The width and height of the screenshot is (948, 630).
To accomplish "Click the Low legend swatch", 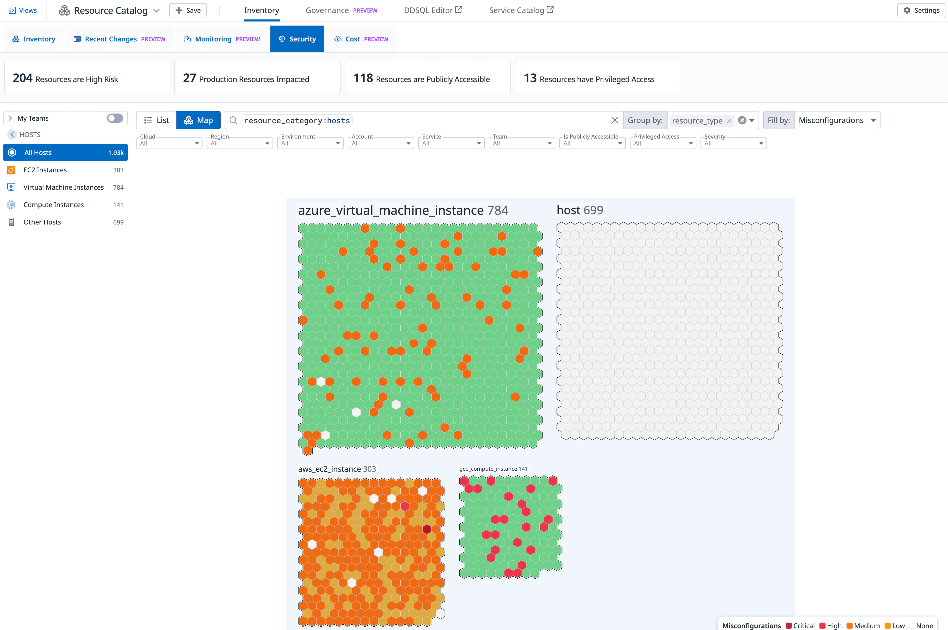I will point(888,626).
